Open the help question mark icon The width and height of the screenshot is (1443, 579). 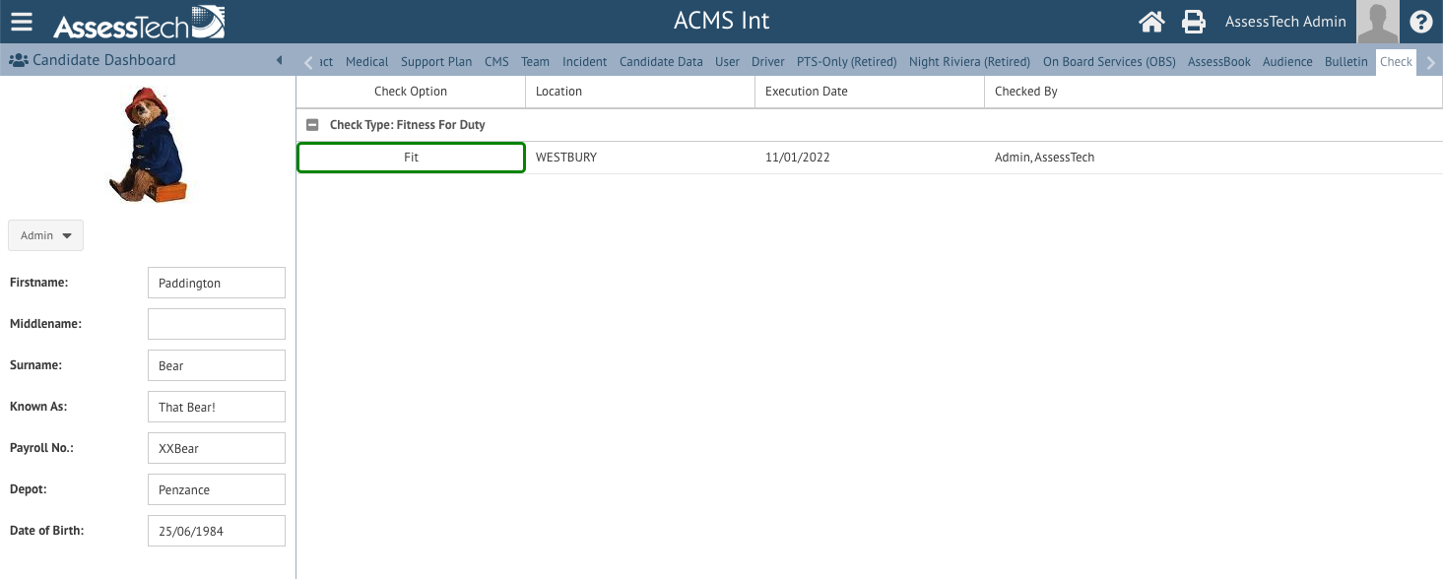1420,21
